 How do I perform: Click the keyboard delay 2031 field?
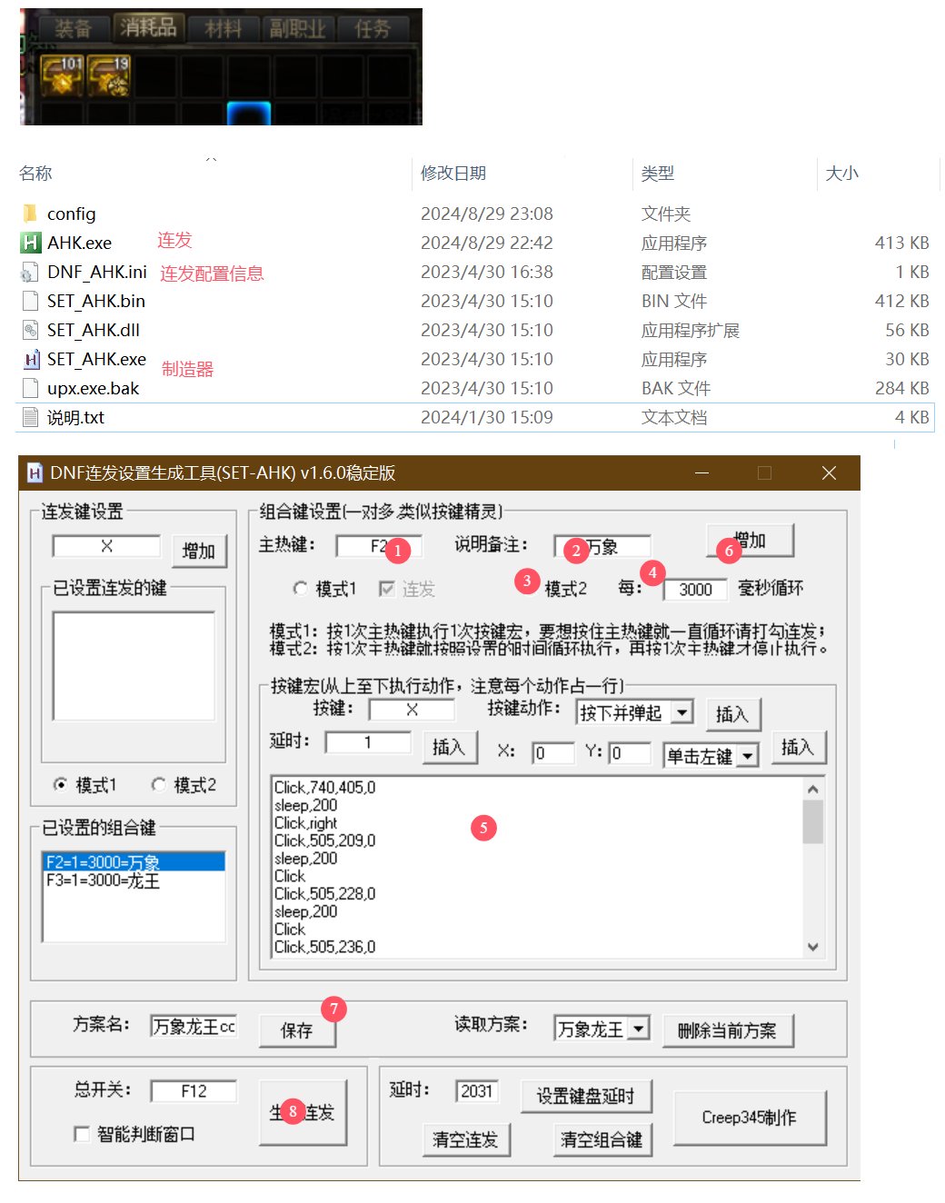(x=477, y=1090)
